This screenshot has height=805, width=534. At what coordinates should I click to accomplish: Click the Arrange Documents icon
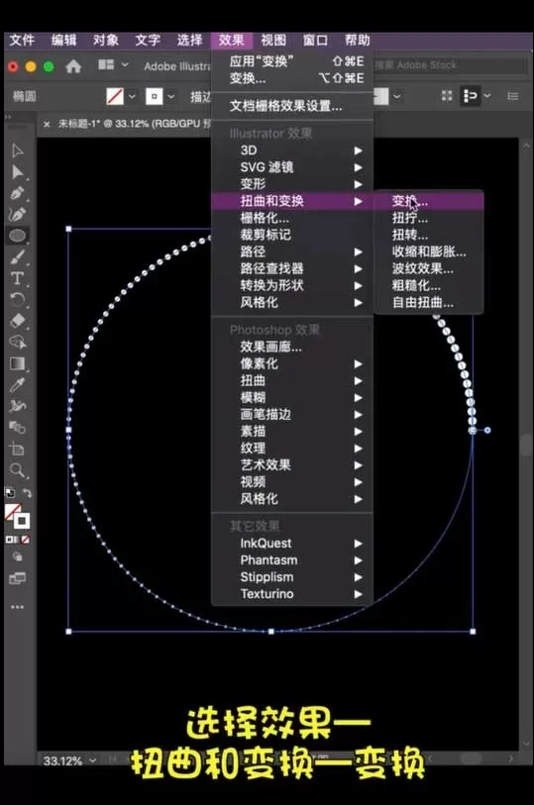106,64
